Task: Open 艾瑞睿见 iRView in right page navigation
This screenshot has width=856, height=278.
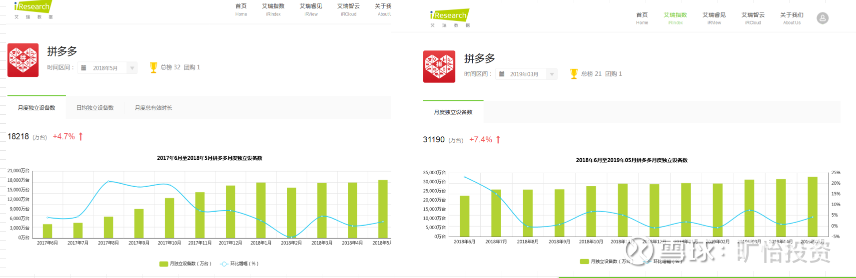Action: 714,18
